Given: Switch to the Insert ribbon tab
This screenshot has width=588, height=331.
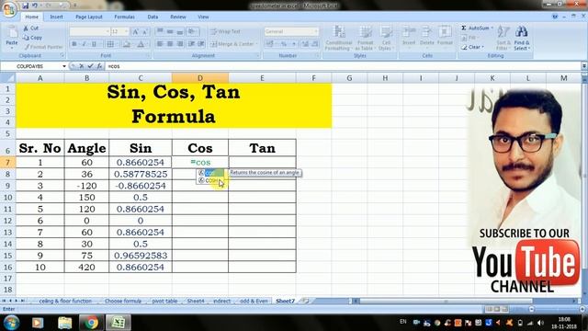Looking at the screenshot, I should click(57, 17).
